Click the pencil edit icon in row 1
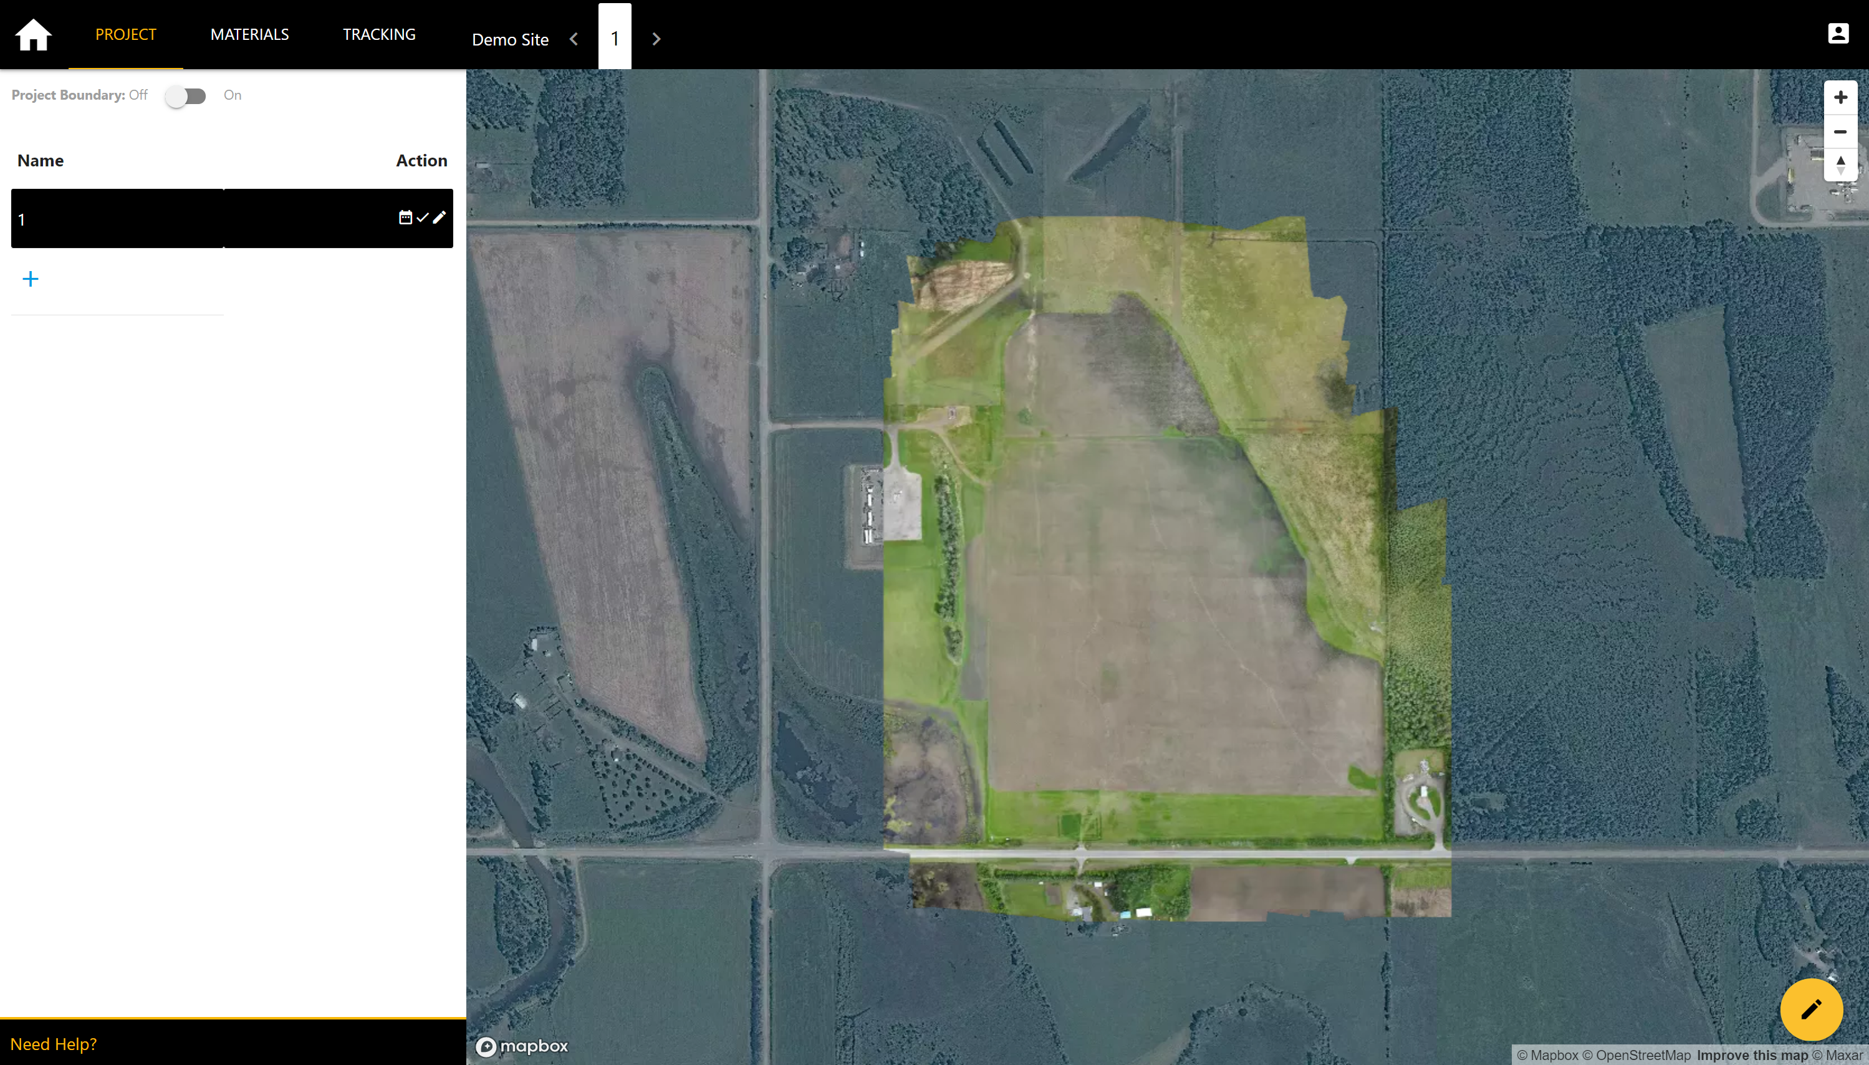This screenshot has height=1065, width=1869. 440,217
